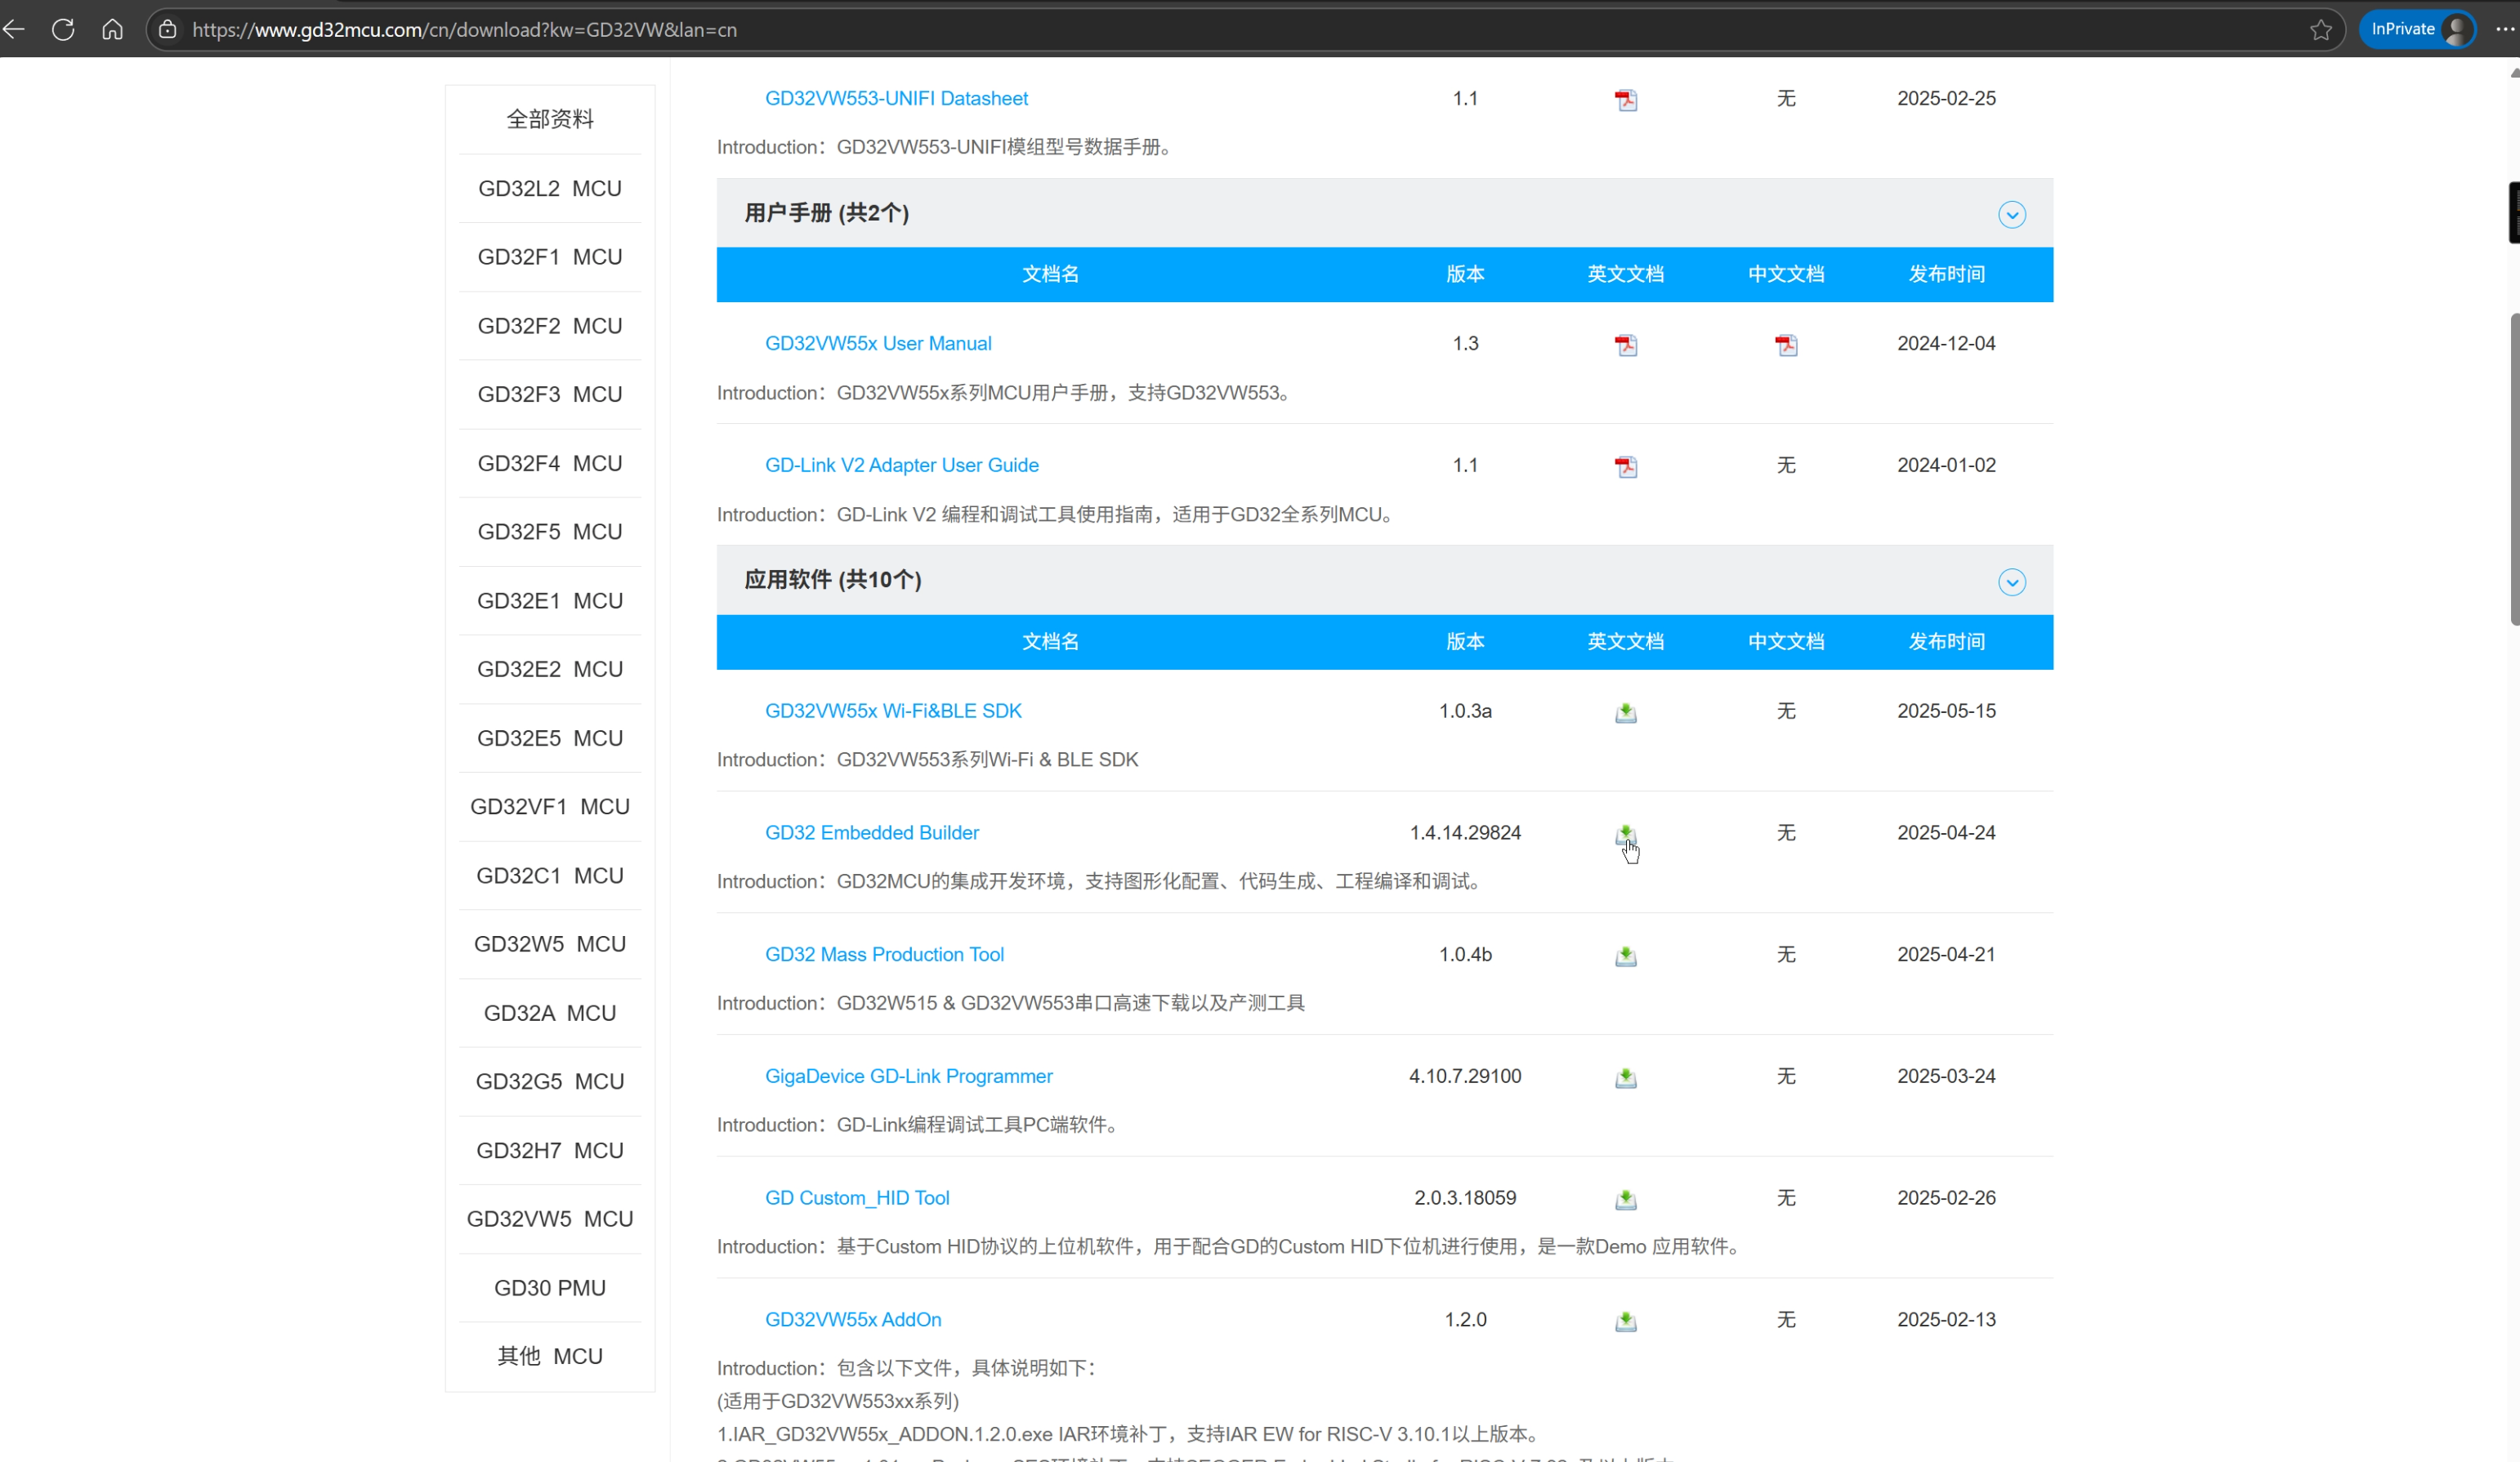
Task: Select GD32F1 MCU category
Action: coord(550,256)
